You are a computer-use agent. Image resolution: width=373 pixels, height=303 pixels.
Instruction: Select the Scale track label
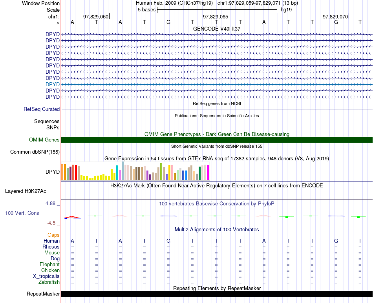click(53, 10)
